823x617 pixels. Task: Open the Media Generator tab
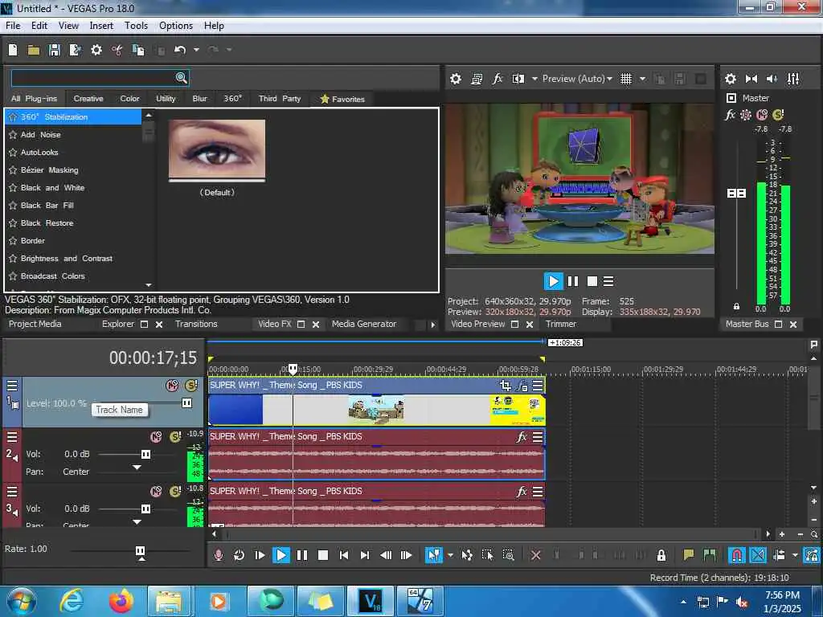click(x=364, y=325)
